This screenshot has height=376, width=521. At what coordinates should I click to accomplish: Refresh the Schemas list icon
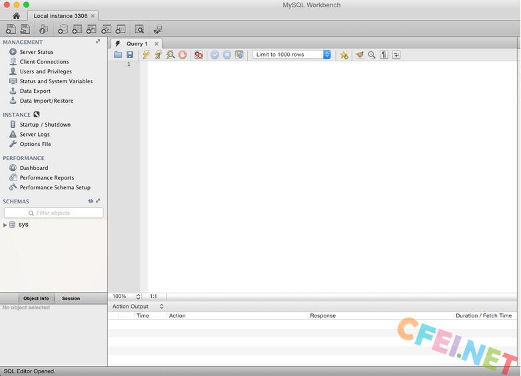coord(91,201)
